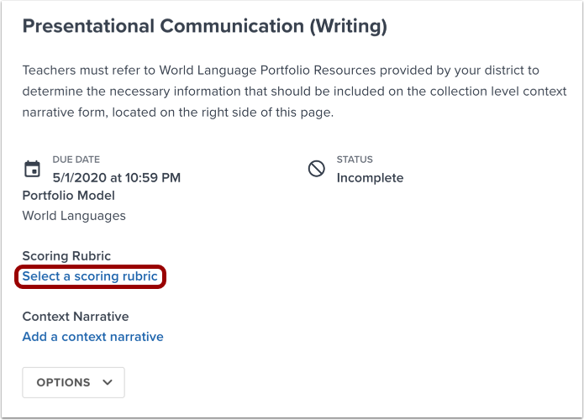Click the "Scoring Rubric" section label

pyautogui.click(x=66, y=256)
